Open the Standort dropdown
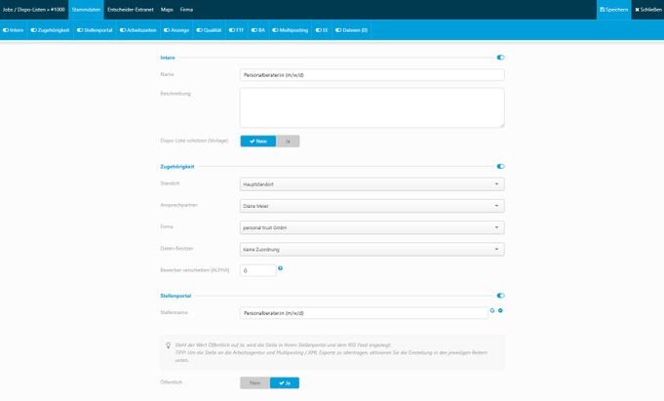The height and width of the screenshot is (401, 664). 371,183
